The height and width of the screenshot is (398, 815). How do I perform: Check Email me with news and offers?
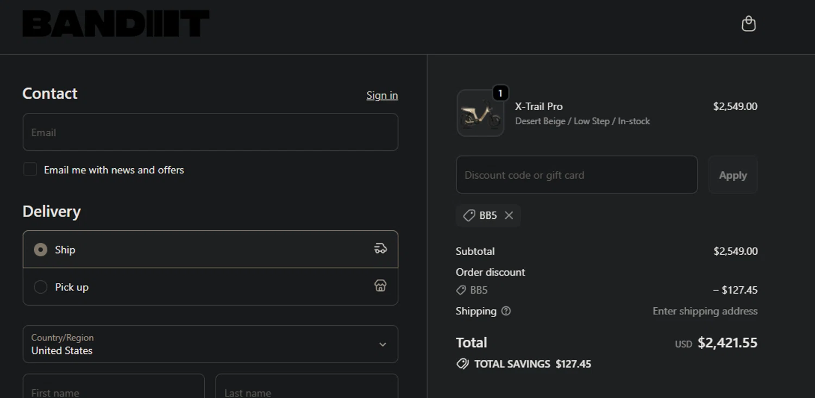coord(30,169)
